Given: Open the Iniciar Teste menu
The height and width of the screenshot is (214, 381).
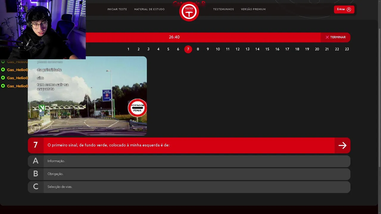Looking at the screenshot, I should click(x=117, y=9).
